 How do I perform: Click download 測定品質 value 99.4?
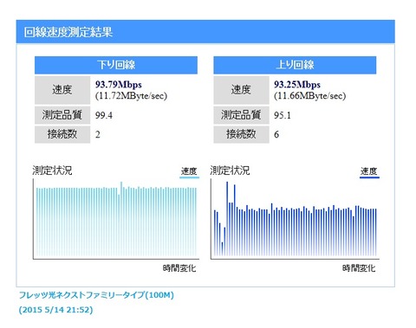click(104, 115)
